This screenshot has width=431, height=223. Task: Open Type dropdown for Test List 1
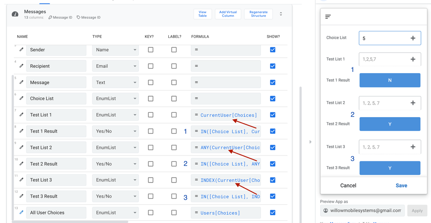tap(116, 115)
